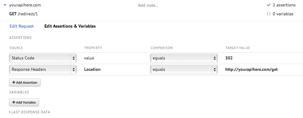Image resolution: width=303 pixels, height=118 pixels.
Task: Click the Add Assertion button
Action: click(25, 82)
